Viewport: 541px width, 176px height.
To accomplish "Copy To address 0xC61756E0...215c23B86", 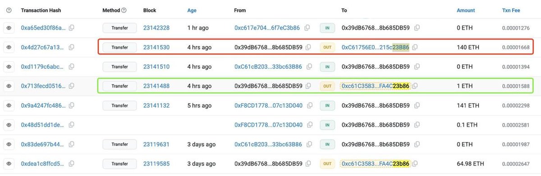I will click(x=415, y=47).
